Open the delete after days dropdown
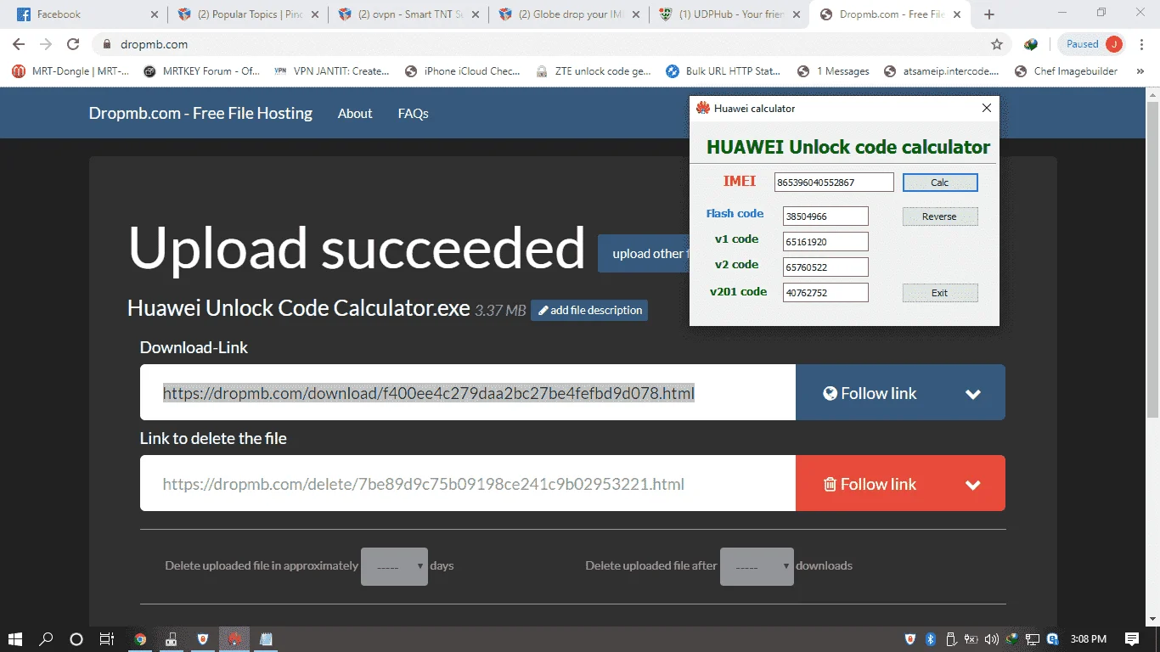 [x=394, y=566]
